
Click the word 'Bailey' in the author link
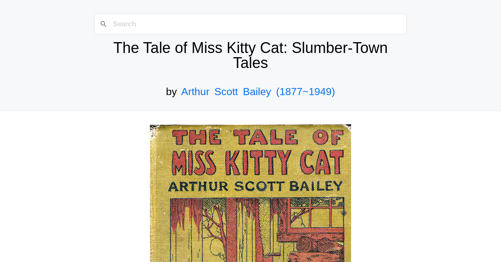click(x=257, y=91)
